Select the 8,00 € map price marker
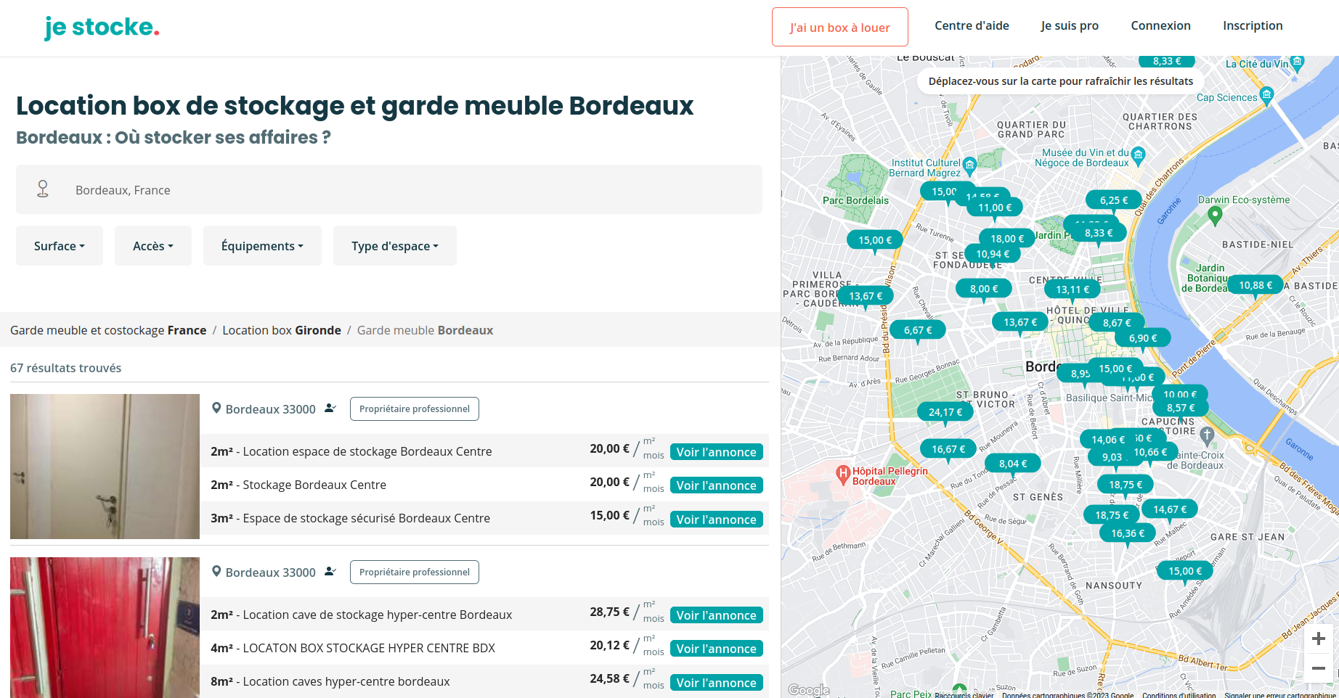 tap(984, 289)
